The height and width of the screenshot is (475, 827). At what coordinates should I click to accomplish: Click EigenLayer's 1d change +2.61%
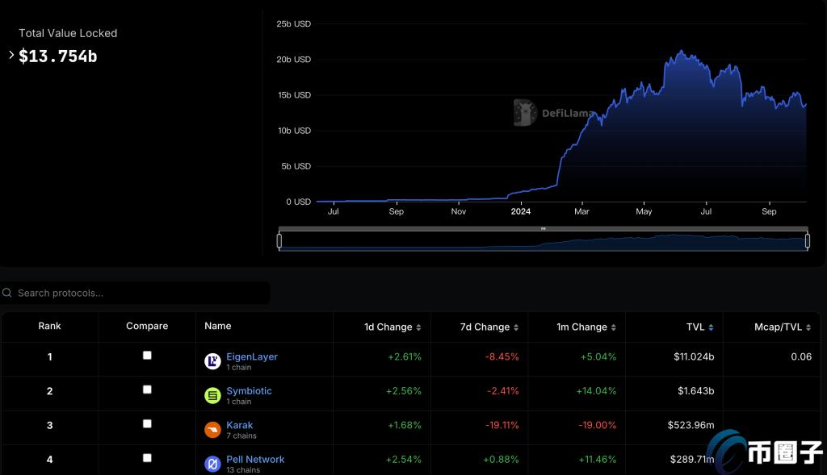[x=405, y=356]
